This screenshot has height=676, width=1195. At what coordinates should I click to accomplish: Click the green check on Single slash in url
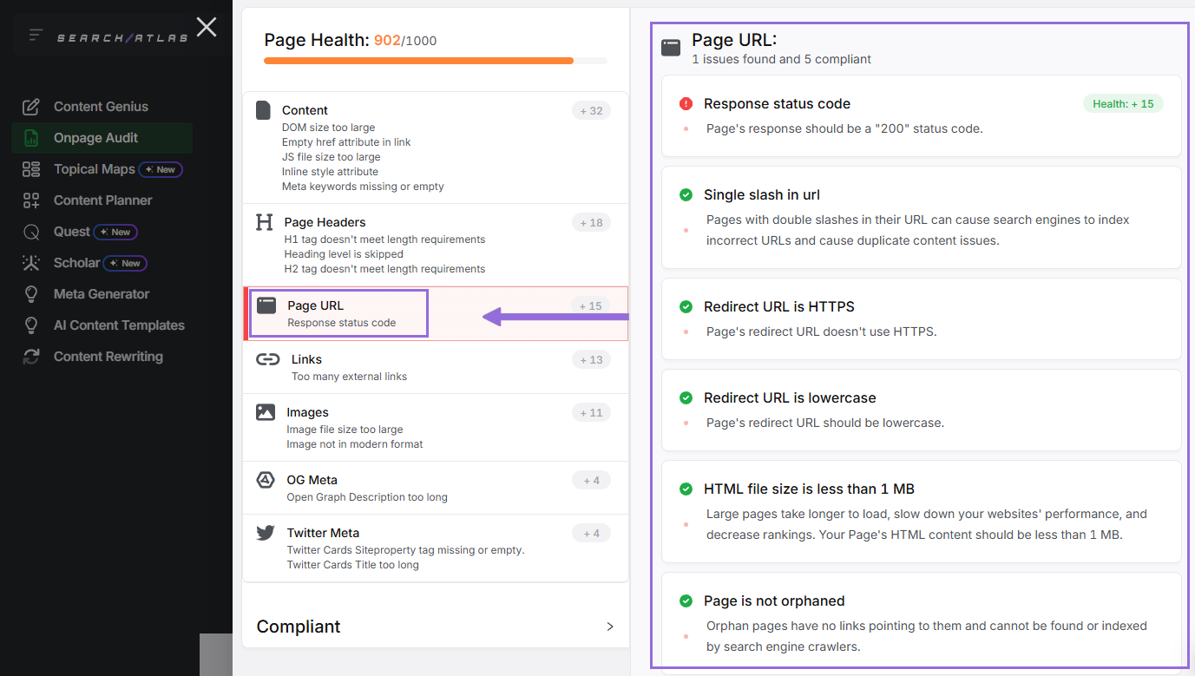[x=686, y=194]
